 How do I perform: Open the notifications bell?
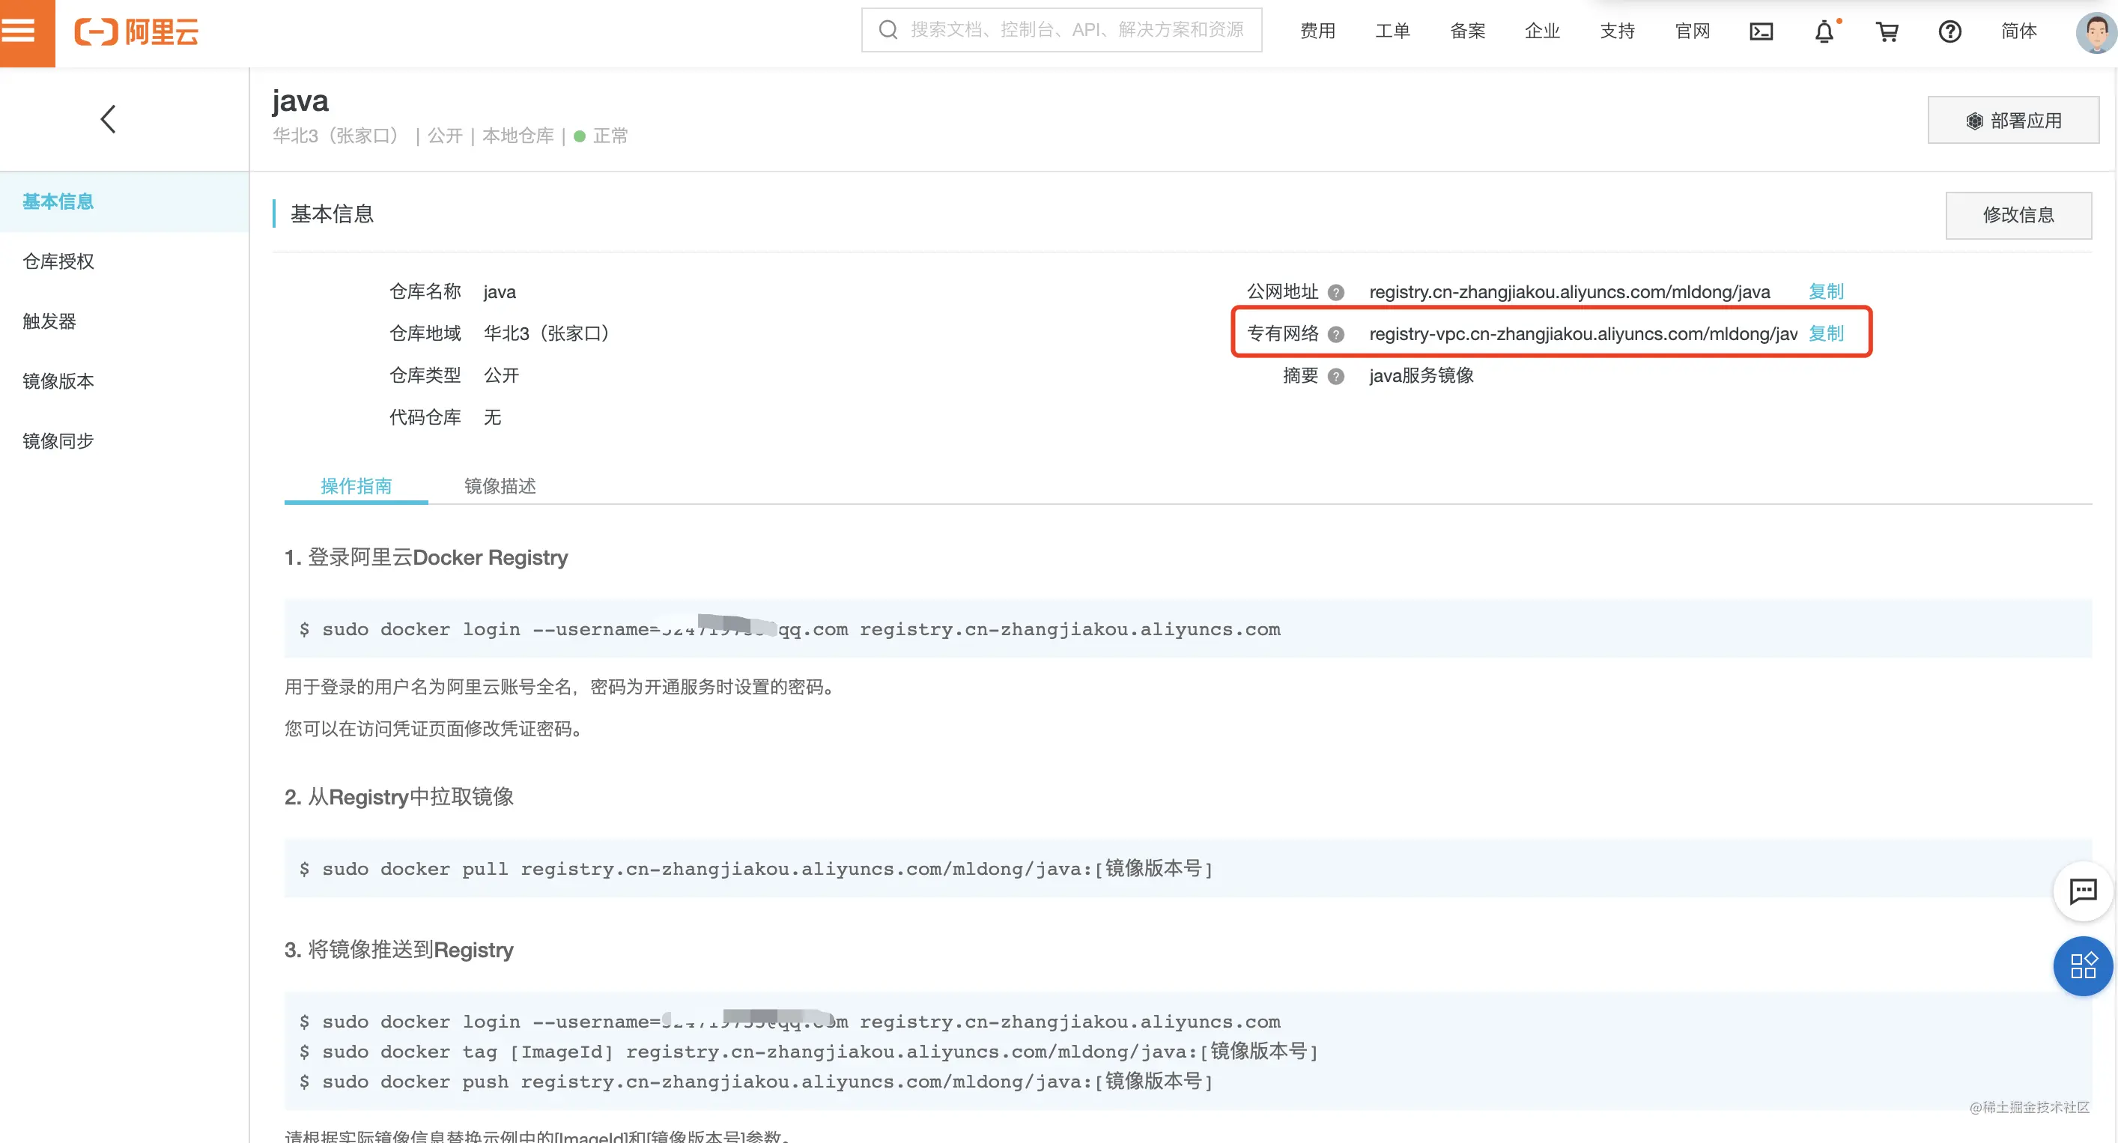[1824, 31]
